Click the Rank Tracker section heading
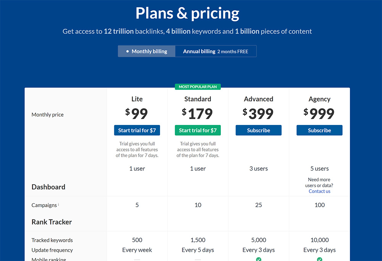The image size is (382, 261). 52,222
